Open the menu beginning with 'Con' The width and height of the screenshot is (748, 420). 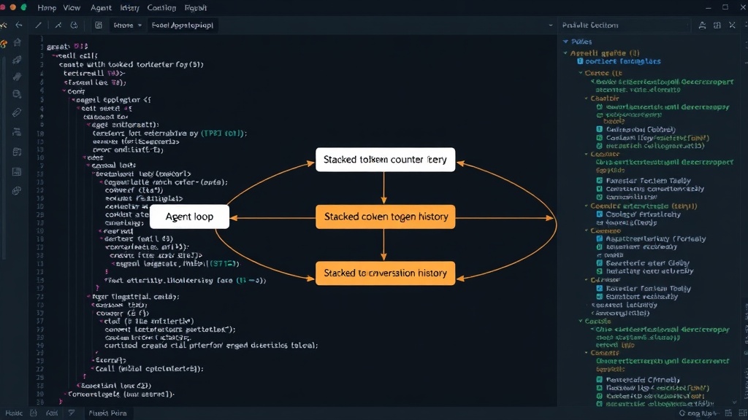(161, 8)
